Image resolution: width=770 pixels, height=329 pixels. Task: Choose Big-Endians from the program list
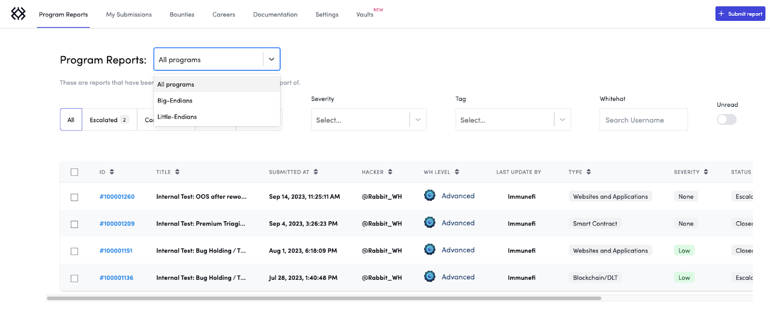(217, 101)
